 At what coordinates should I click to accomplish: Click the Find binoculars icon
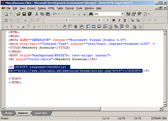click(x=91, y=14)
